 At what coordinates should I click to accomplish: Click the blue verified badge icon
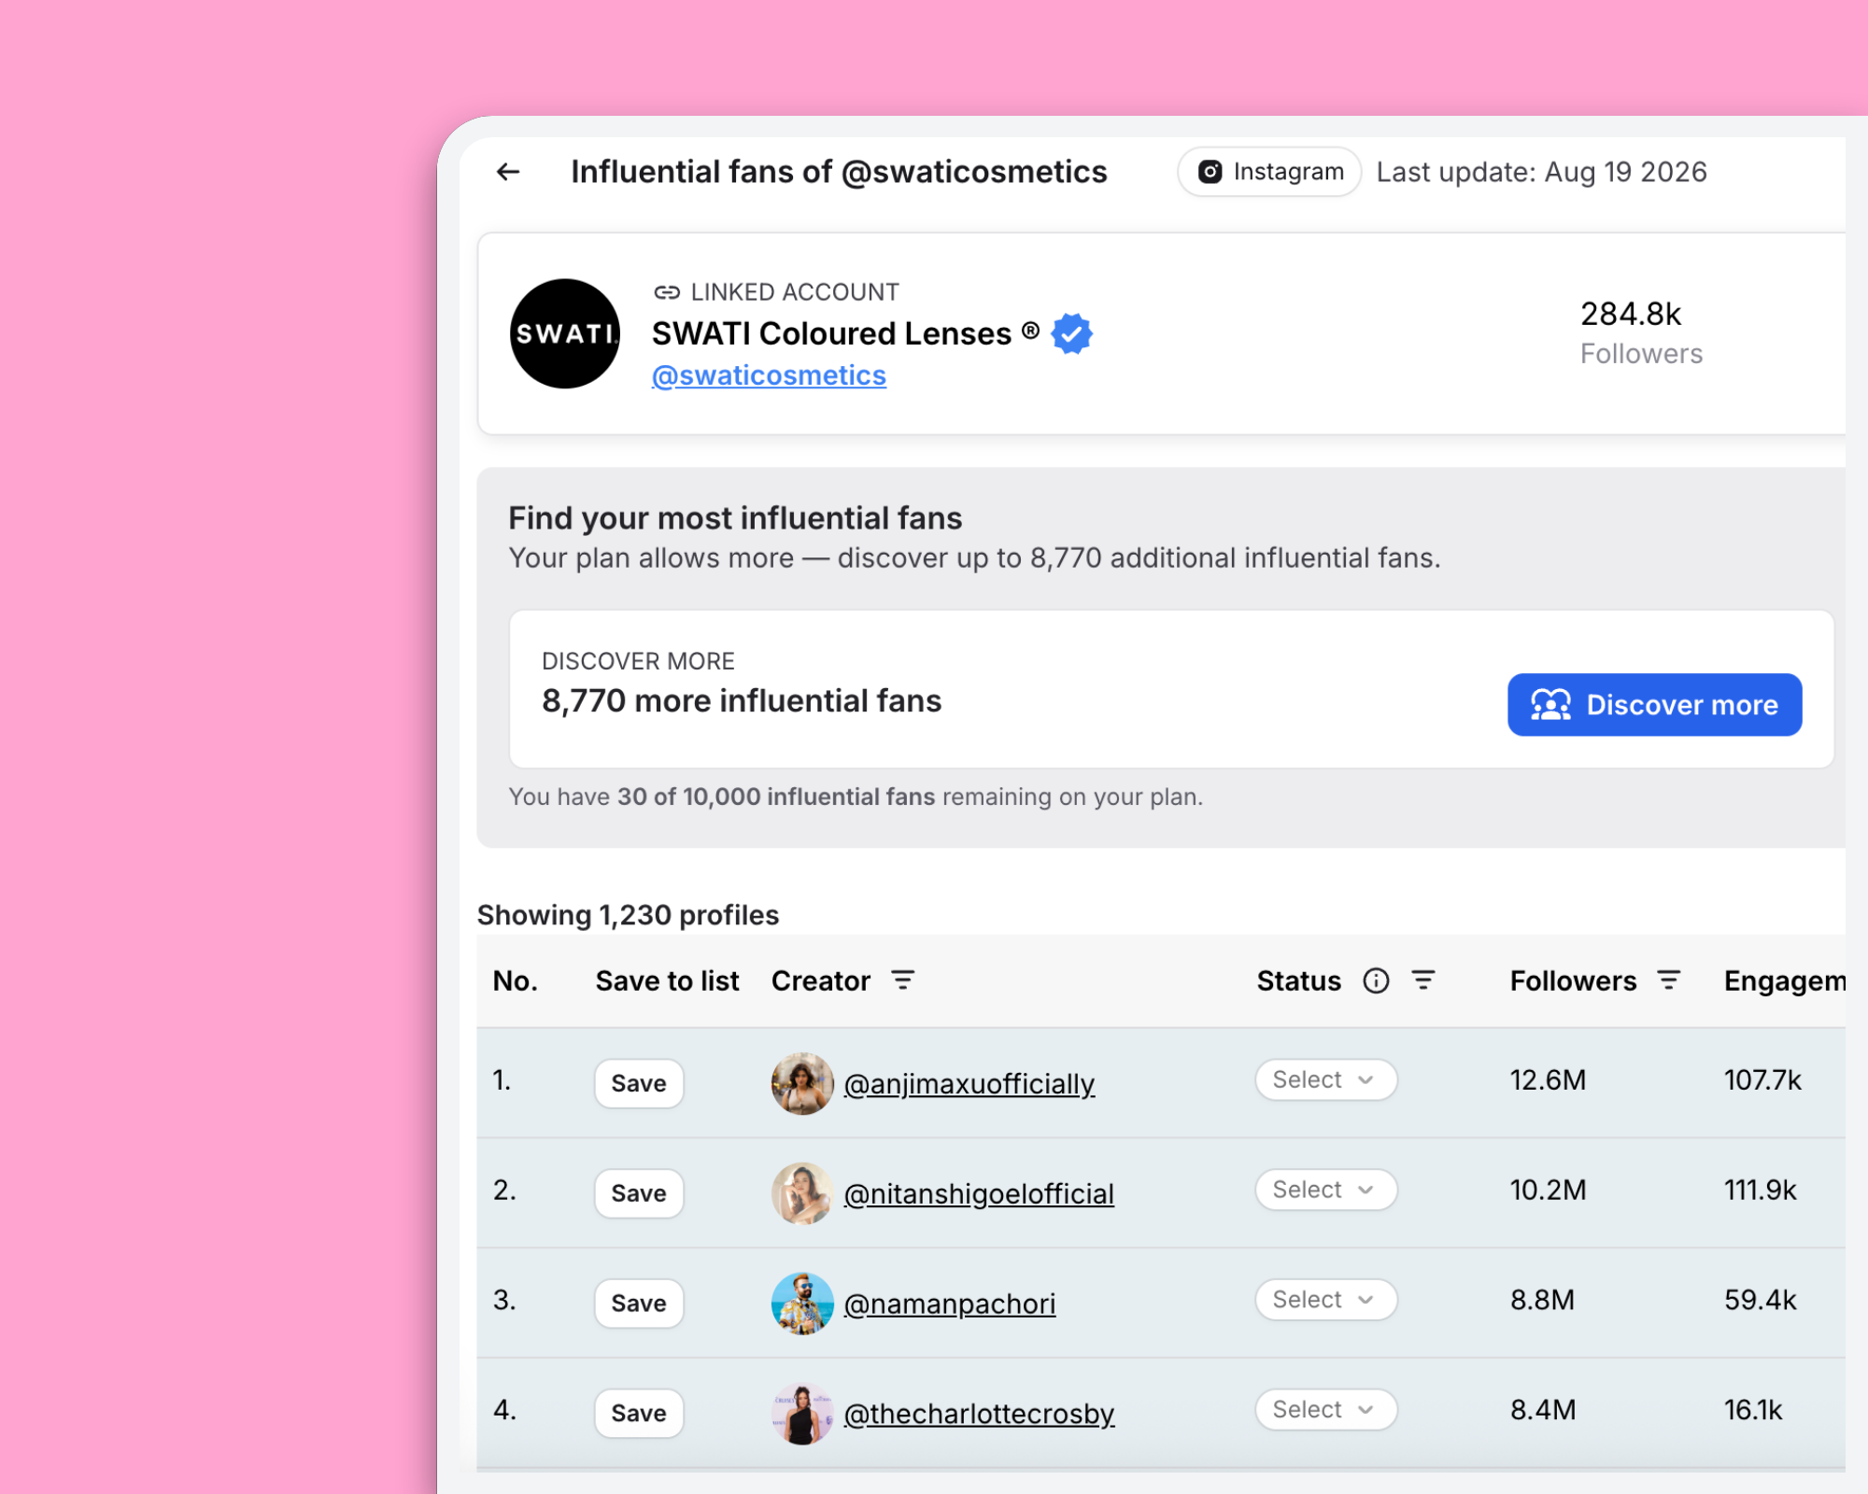(x=1071, y=333)
